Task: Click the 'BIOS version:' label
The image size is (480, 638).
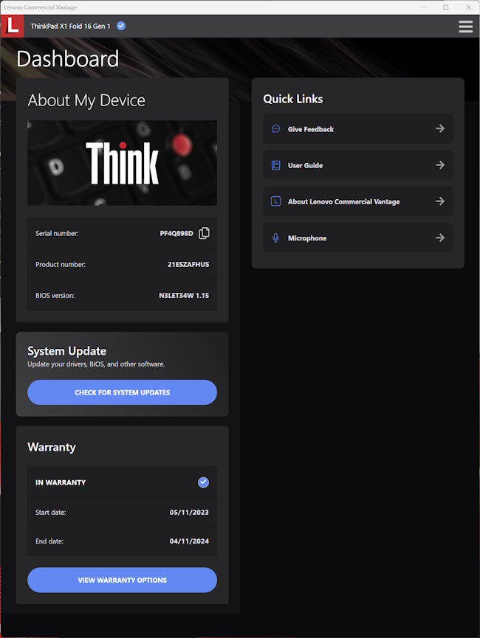Action: tap(55, 296)
